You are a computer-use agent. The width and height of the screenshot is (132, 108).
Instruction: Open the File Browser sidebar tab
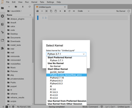click(2, 8)
